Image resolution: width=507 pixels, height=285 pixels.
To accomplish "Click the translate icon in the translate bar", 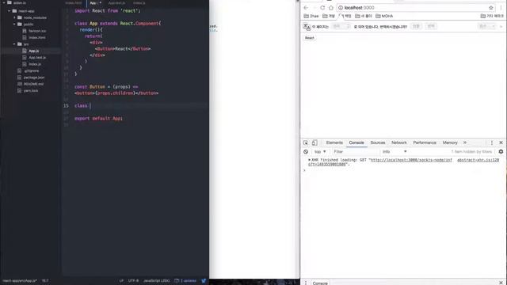I will 307,27.
